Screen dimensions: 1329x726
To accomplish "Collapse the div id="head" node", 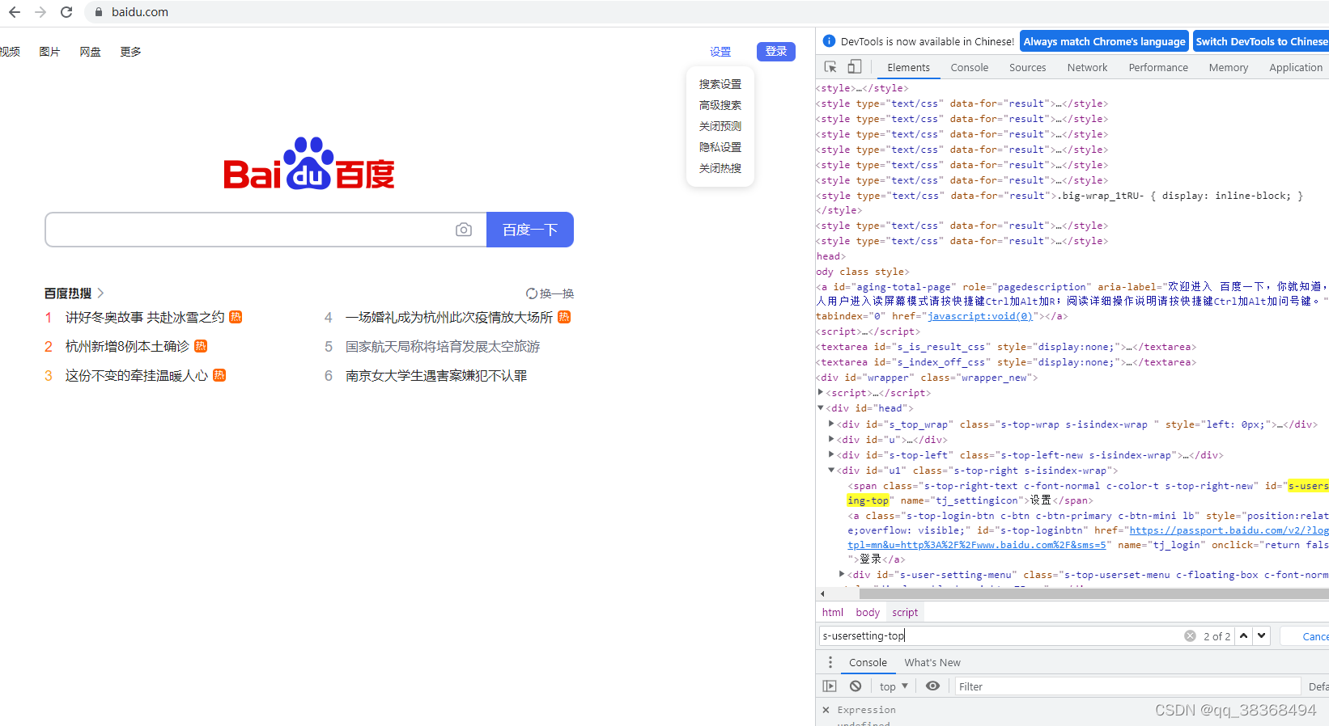I will pos(821,408).
